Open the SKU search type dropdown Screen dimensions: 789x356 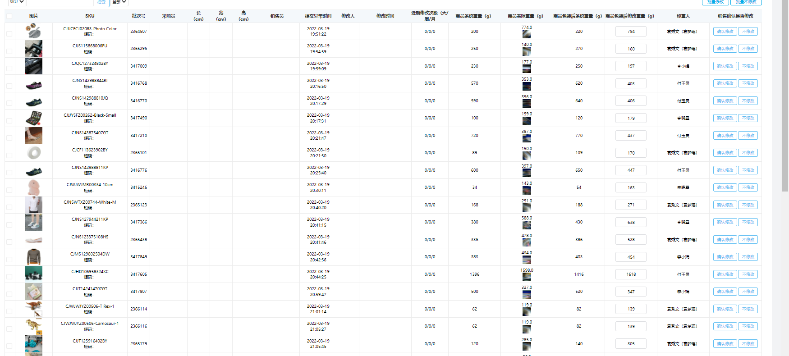tap(17, 2)
